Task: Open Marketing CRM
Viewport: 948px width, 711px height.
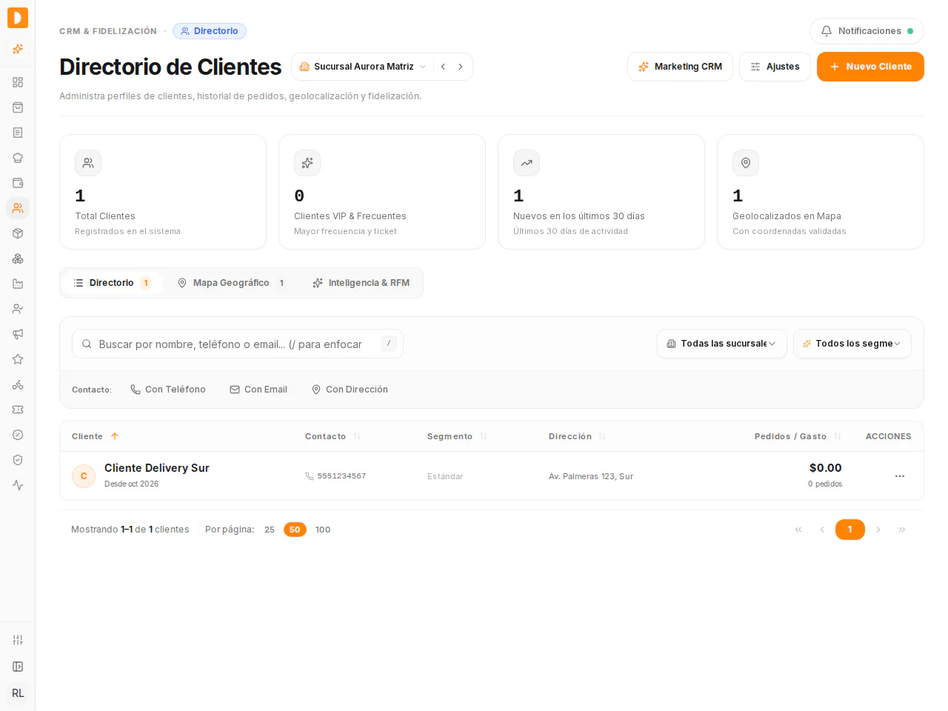Action: pos(680,67)
